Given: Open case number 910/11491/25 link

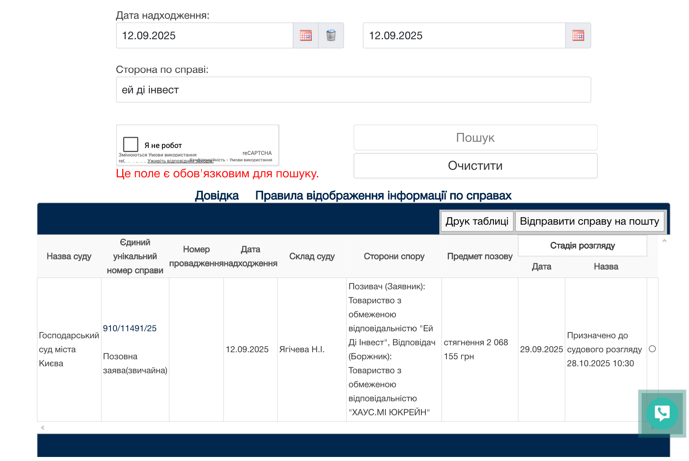Looking at the screenshot, I should click(x=130, y=328).
